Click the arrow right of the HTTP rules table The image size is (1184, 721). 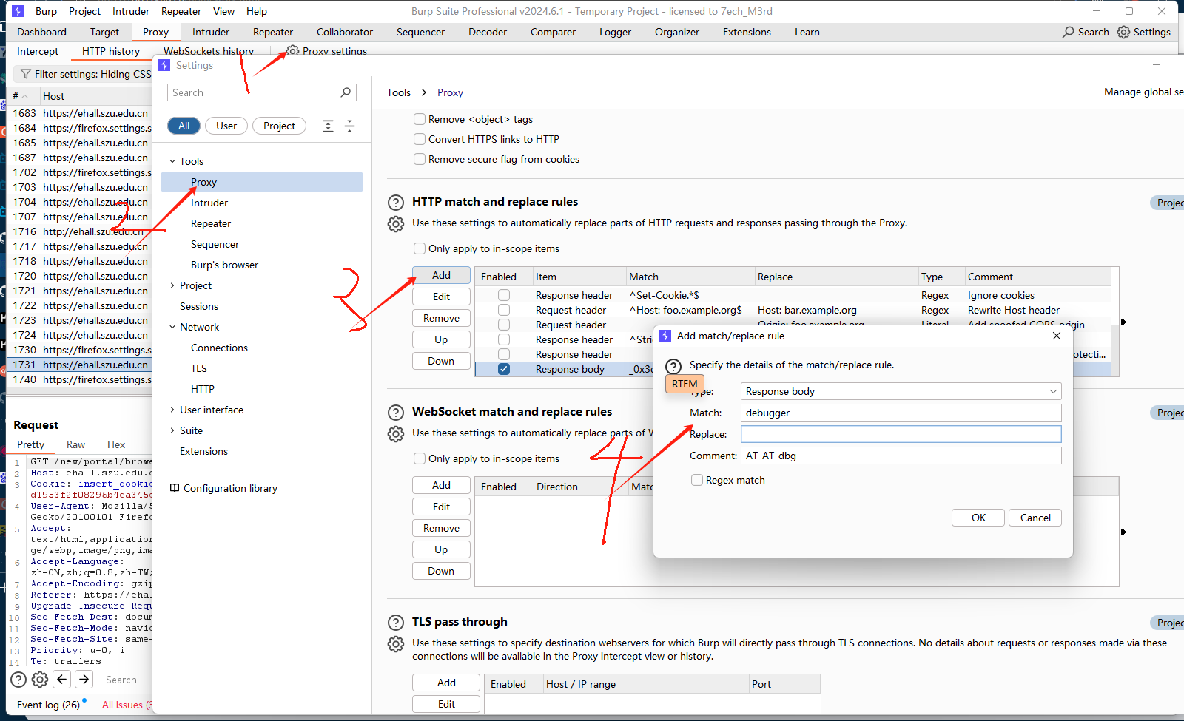pos(1124,322)
